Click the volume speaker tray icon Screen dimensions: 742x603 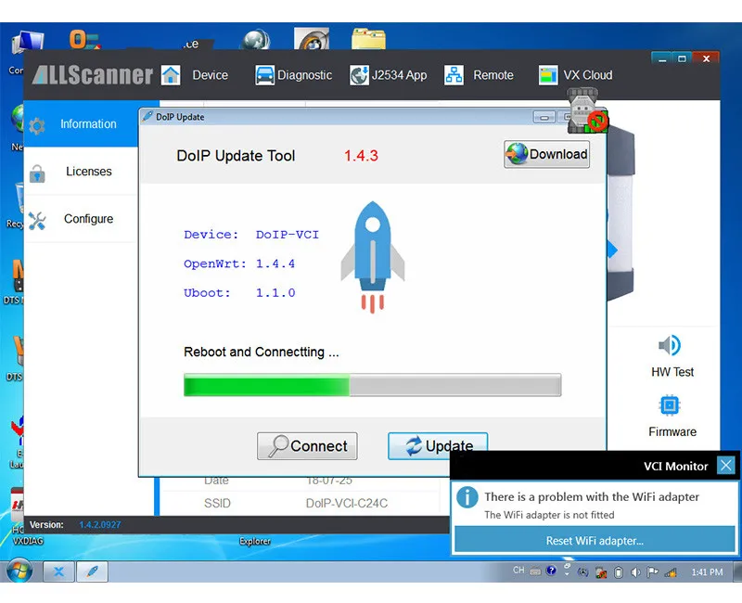pyautogui.click(x=635, y=572)
